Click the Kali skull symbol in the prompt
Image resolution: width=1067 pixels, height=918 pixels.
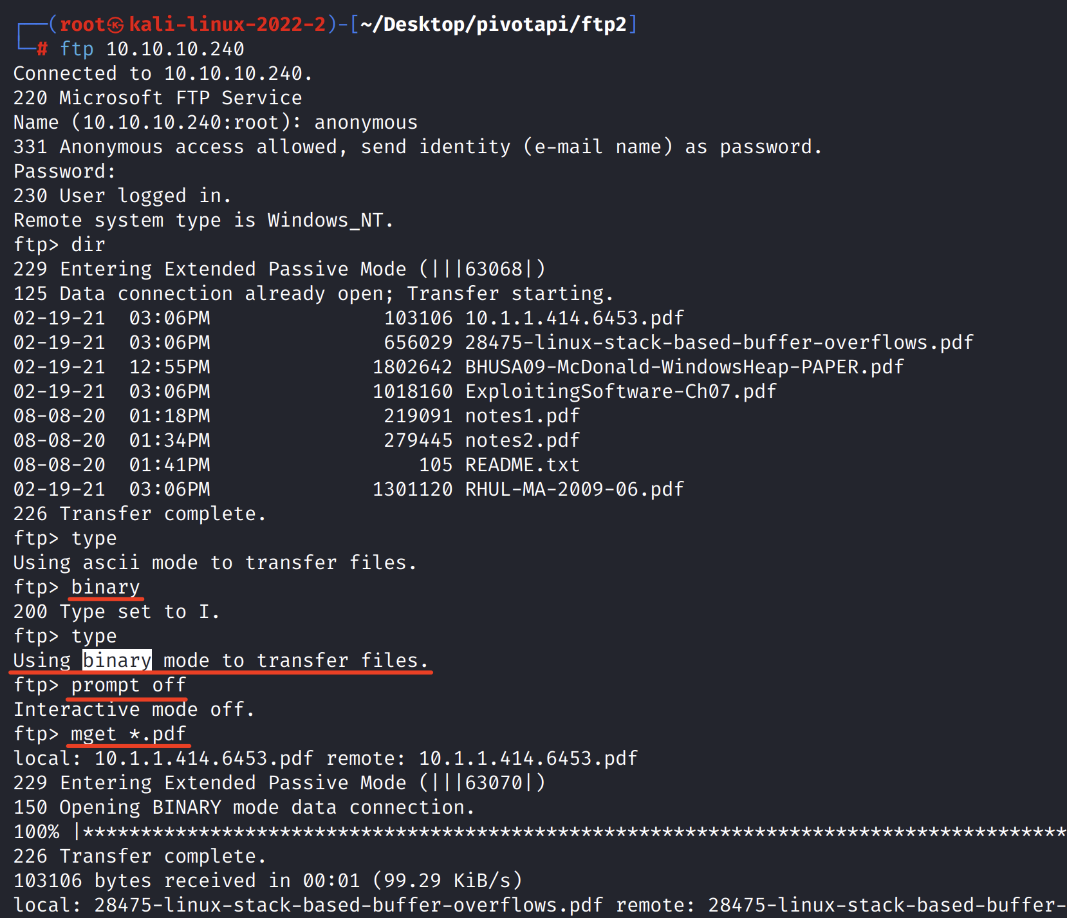(116, 25)
